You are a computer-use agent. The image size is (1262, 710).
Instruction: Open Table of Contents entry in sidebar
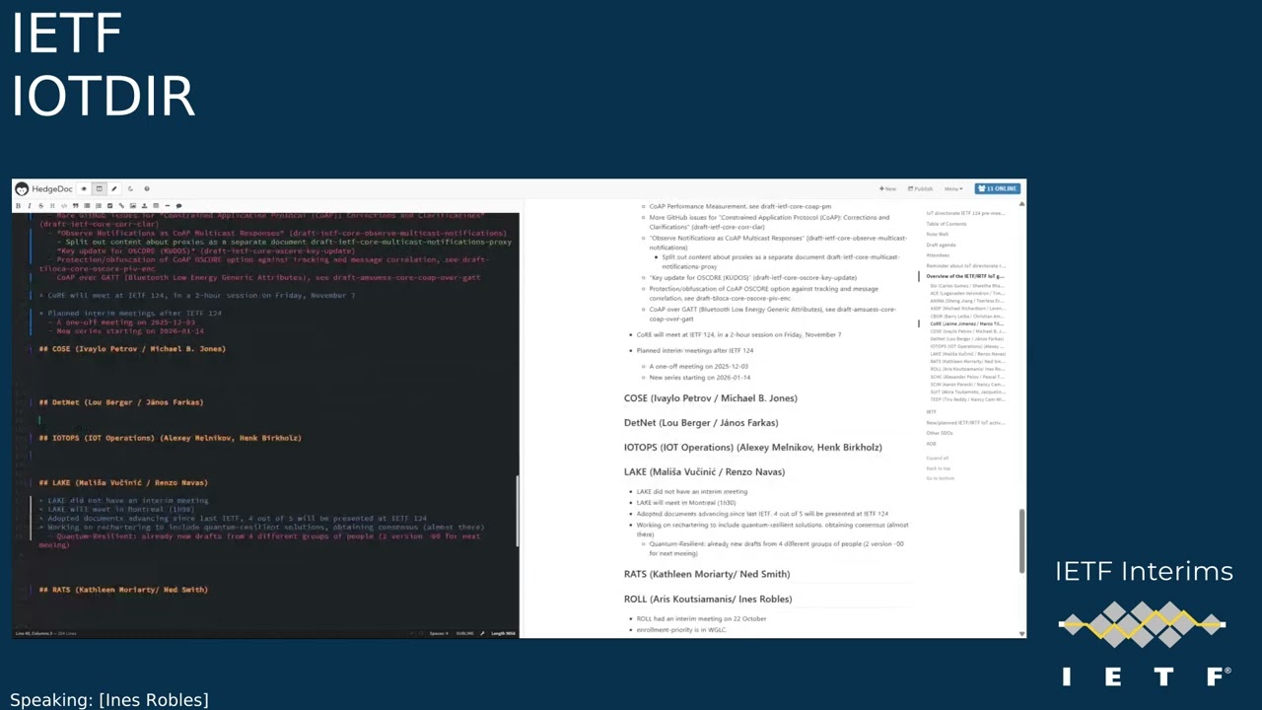pyautogui.click(x=946, y=224)
